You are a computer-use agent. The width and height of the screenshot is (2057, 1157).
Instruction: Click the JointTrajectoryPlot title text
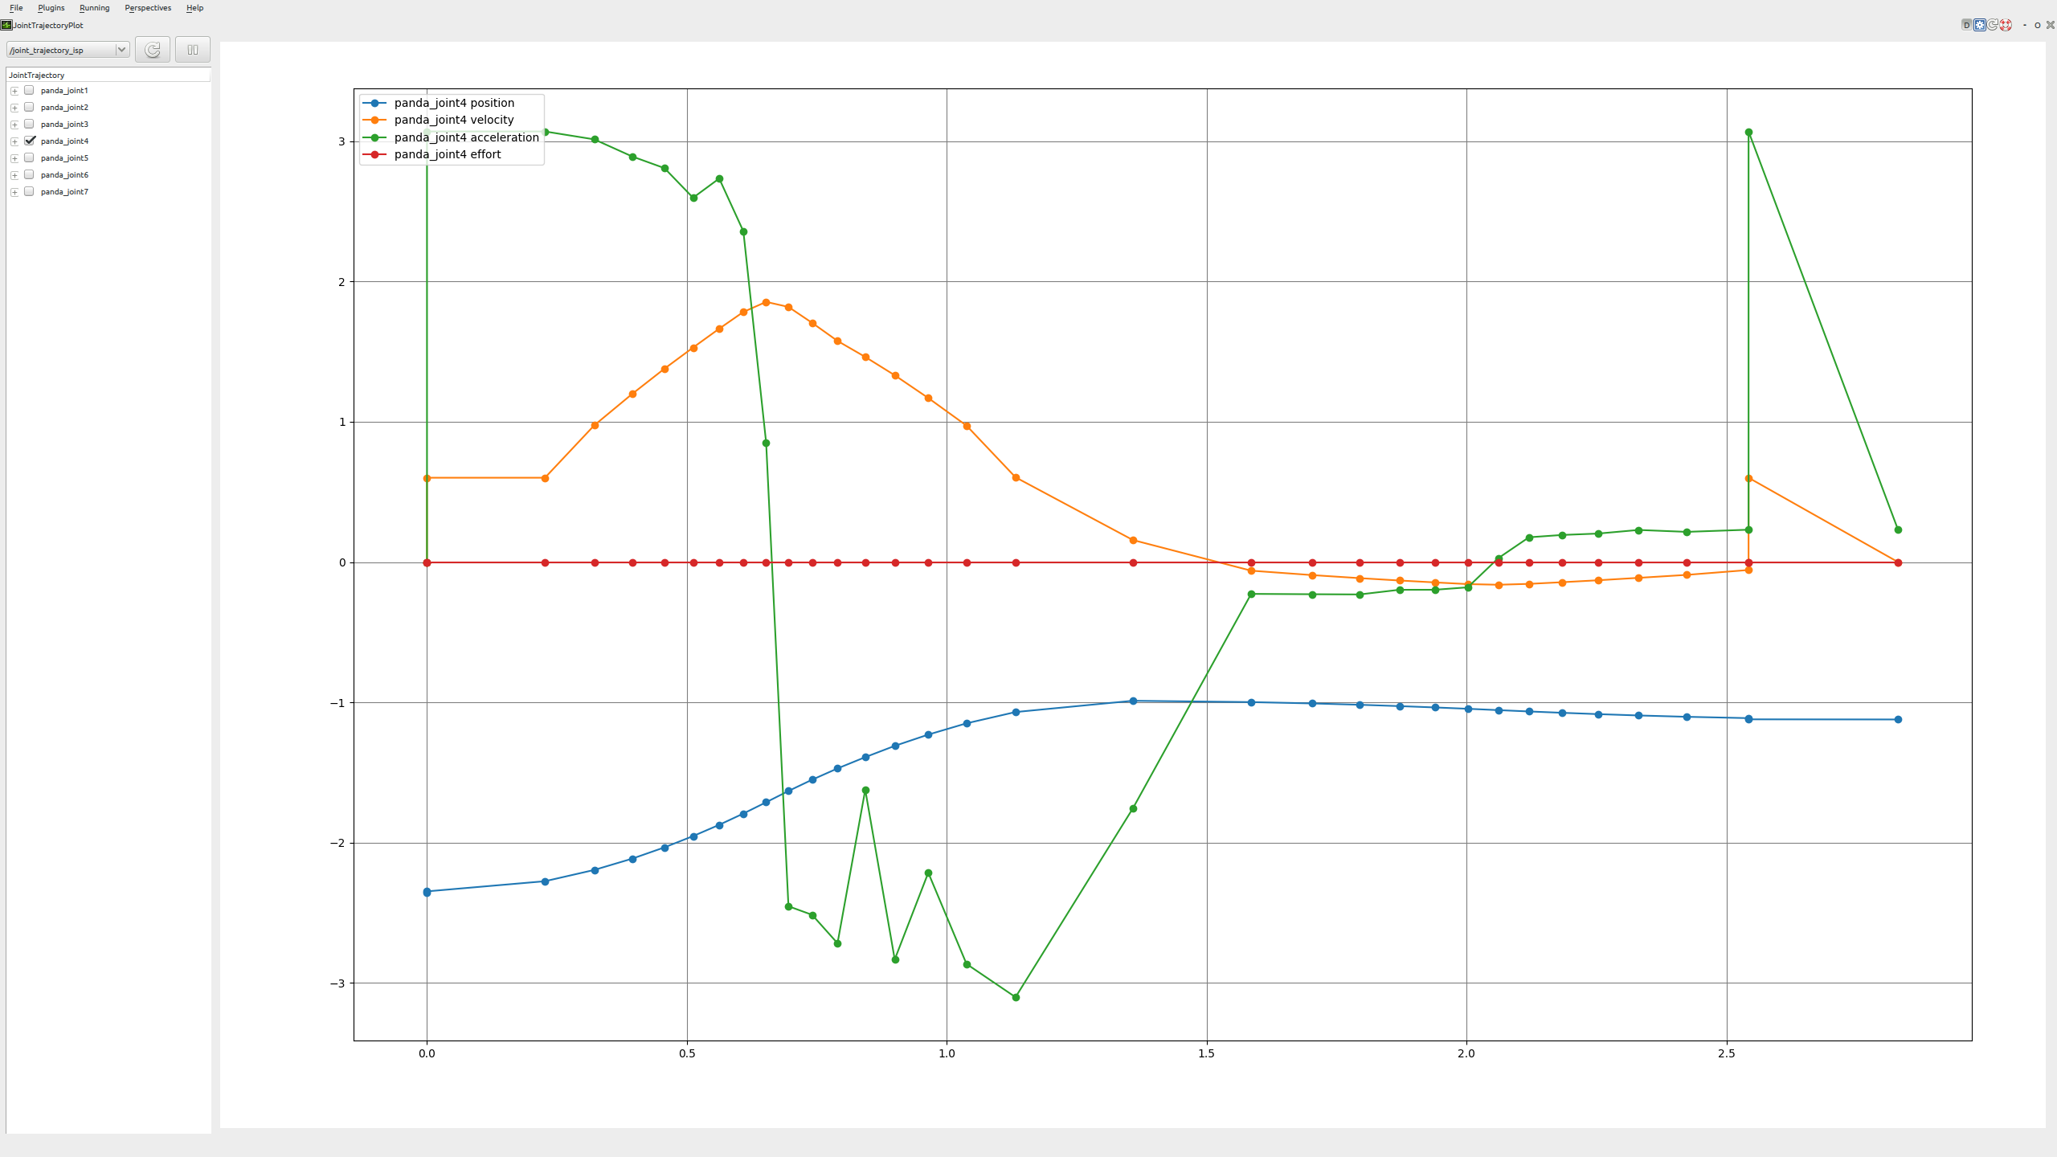pyautogui.click(x=48, y=26)
